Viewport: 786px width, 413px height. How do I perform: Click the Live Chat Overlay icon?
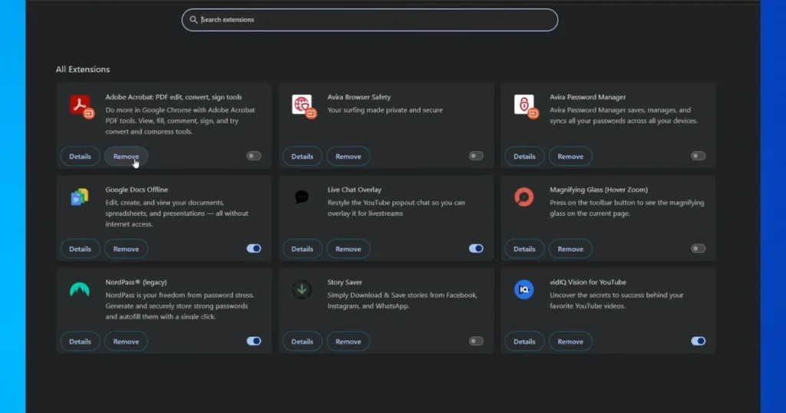tap(302, 197)
